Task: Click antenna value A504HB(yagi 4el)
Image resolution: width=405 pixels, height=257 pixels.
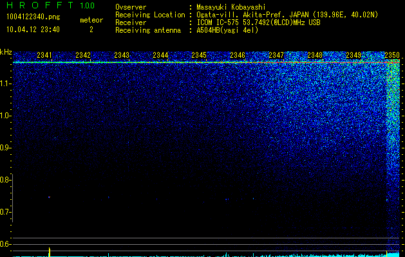Action: [227, 30]
